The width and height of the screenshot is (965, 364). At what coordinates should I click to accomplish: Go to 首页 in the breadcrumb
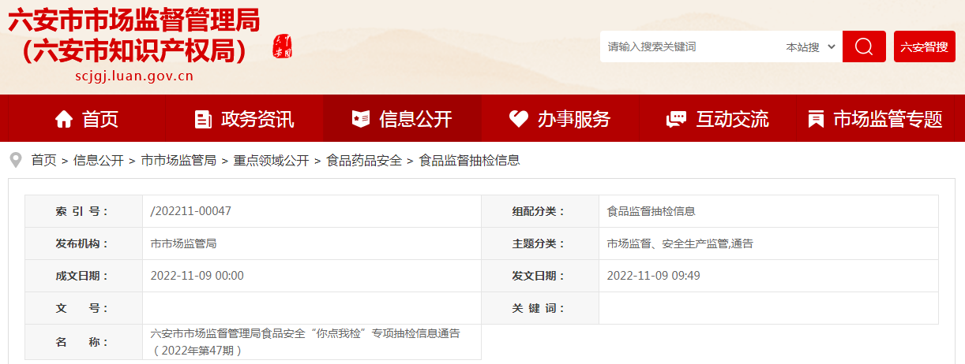pyautogui.click(x=43, y=160)
